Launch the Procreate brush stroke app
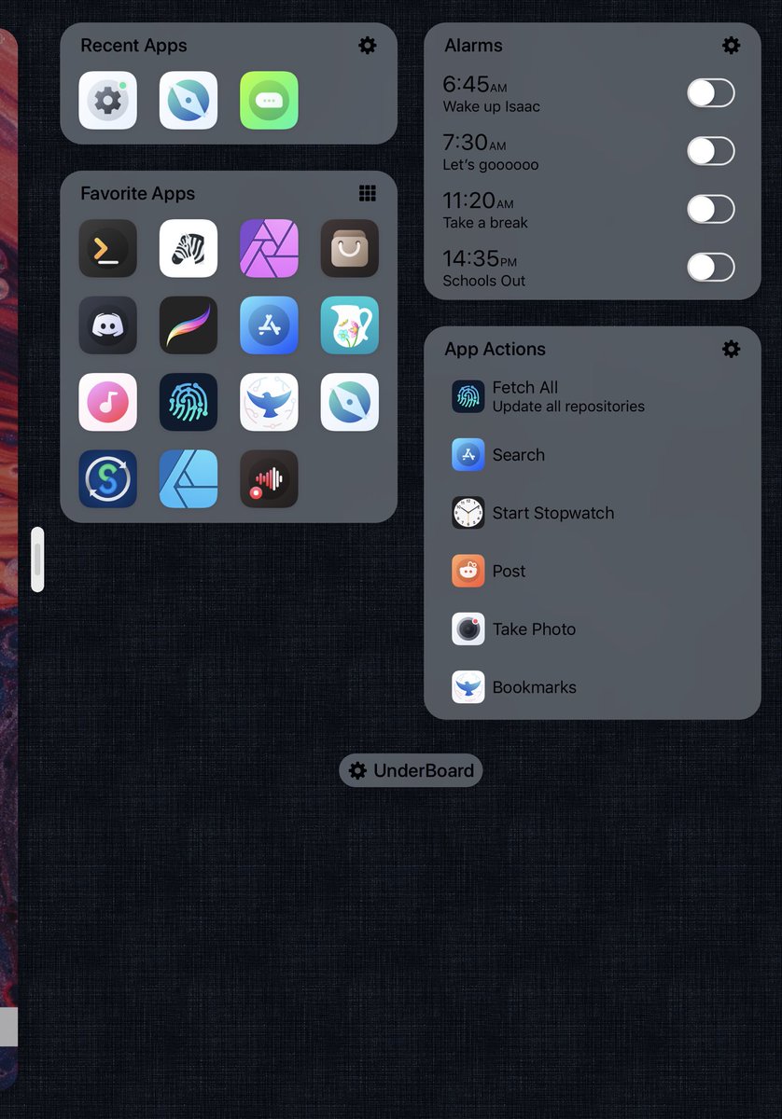This screenshot has width=782, height=1119. tap(189, 325)
